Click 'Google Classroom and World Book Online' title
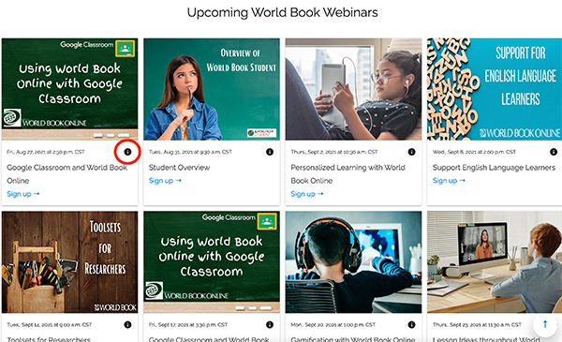562x342 pixels. click(x=67, y=174)
